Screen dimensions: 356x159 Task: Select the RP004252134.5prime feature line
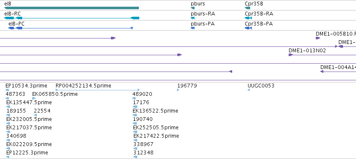[98, 90]
